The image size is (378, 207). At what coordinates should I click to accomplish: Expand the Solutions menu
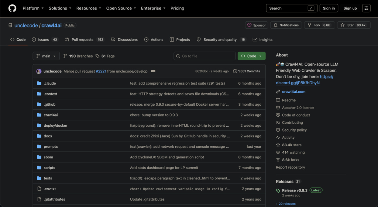click(60, 8)
